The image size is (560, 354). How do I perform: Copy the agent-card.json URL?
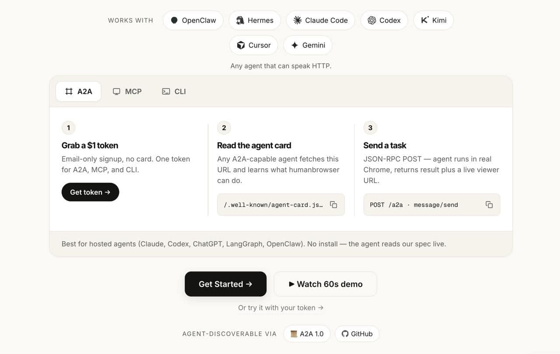(333, 205)
